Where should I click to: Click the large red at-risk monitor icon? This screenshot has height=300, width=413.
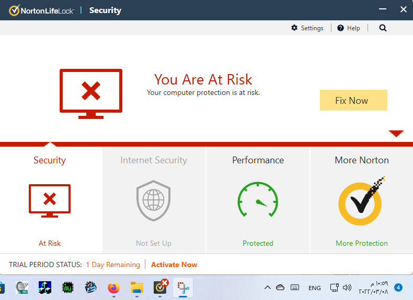pos(91,94)
